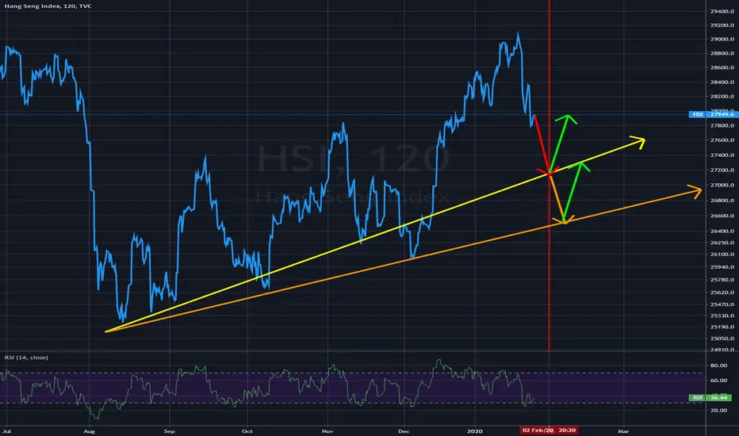Click 27800.0 on the price scale
Viewport: 739px width, 436px height.
(x=722, y=126)
